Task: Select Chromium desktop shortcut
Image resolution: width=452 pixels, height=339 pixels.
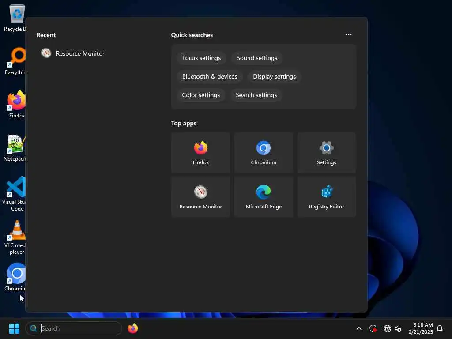Action: [15, 277]
